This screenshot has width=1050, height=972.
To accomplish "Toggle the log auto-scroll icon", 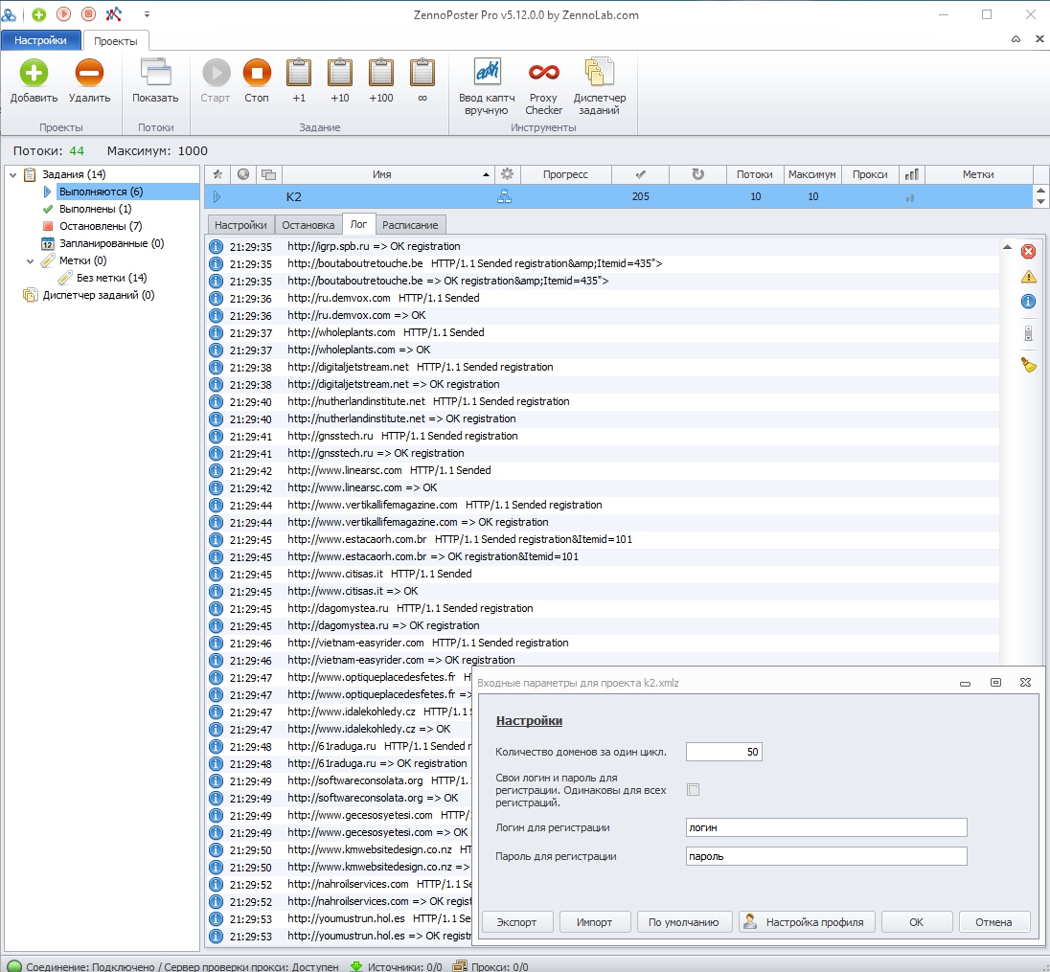I will pos(1028,332).
